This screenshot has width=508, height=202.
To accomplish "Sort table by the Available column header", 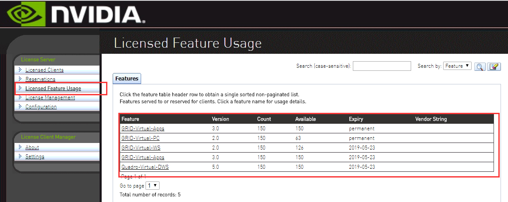I will coord(306,119).
